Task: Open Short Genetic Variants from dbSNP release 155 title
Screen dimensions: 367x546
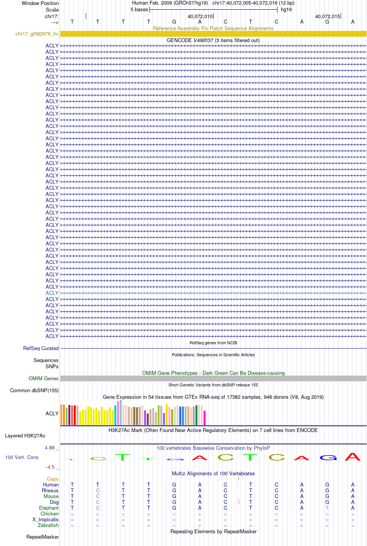Action: 213,385
